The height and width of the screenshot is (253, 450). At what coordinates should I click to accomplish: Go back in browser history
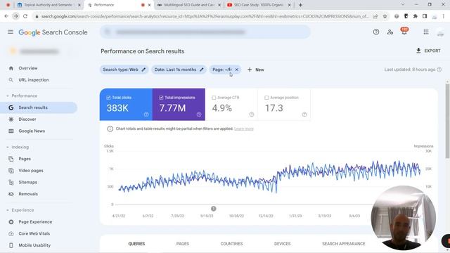click(x=6, y=16)
